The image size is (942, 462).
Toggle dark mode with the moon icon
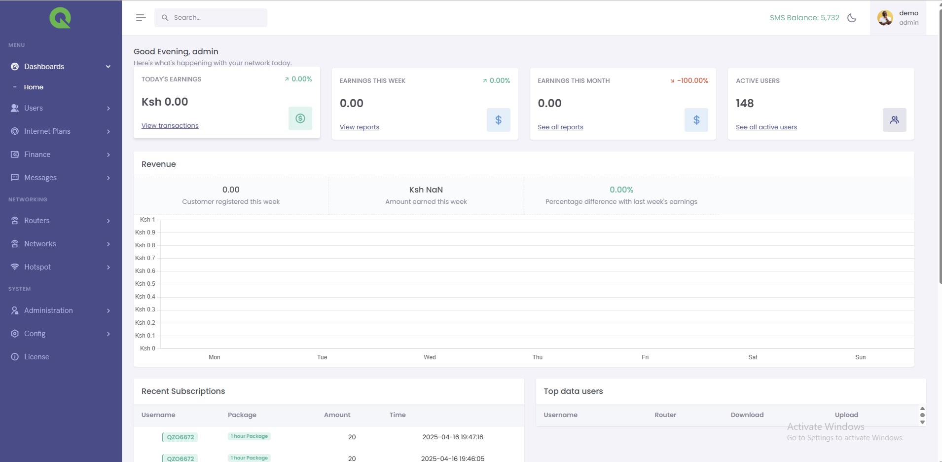pyautogui.click(x=852, y=18)
